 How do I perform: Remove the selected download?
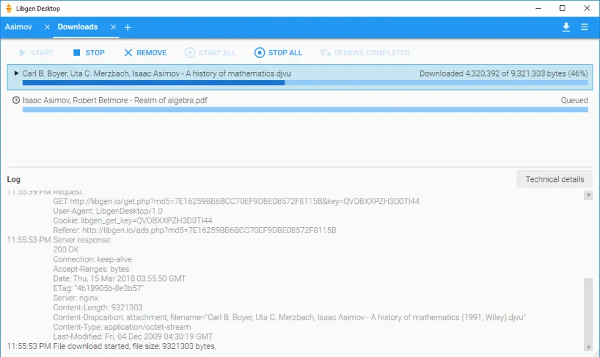(145, 53)
